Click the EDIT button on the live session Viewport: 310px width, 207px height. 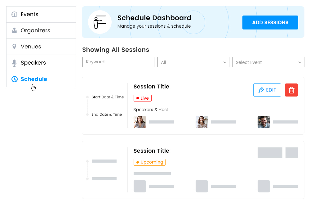pyautogui.click(x=267, y=90)
